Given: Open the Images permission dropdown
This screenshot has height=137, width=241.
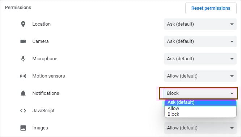Looking at the screenshot, I should click(200, 128).
